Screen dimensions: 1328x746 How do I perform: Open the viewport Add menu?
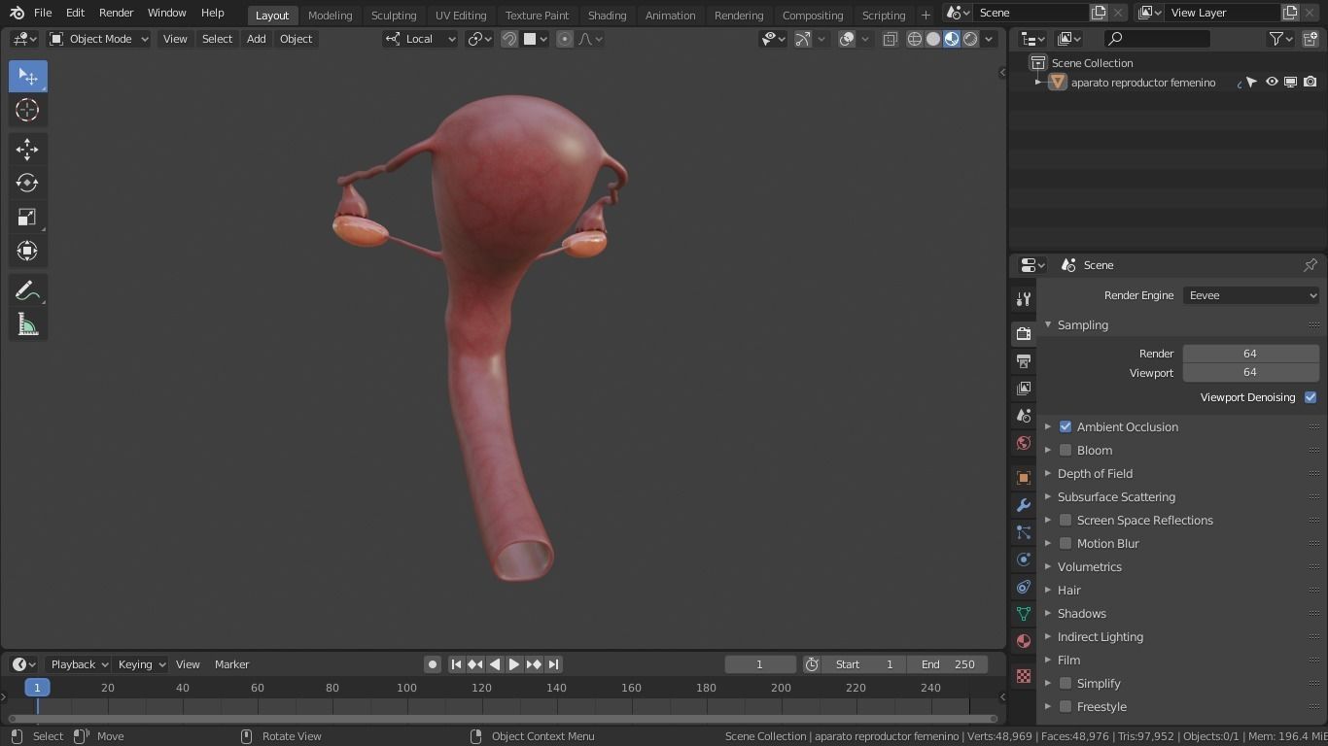point(256,39)
